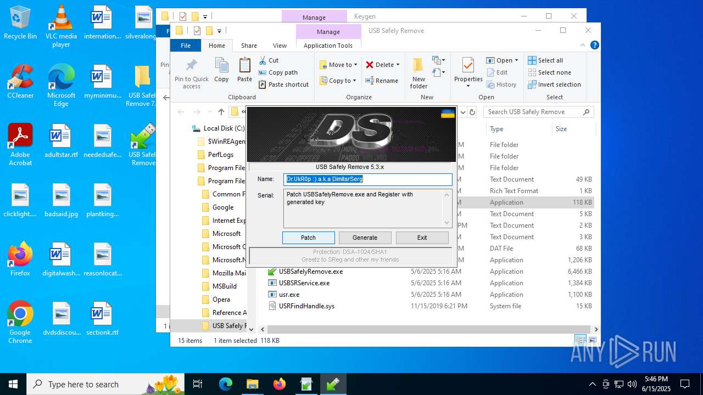
Task: Select Local Disk (C:) in tree
Action: 224,128
